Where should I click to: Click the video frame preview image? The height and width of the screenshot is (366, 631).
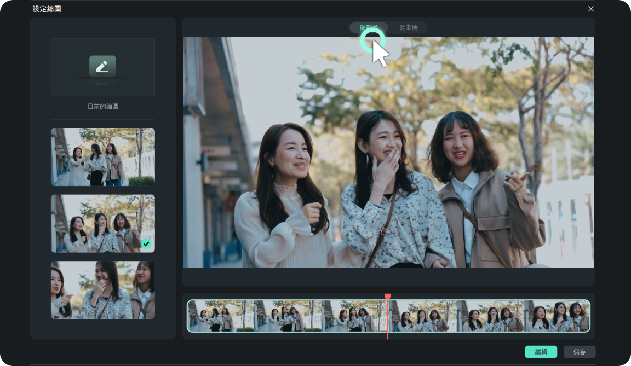pyautogui.click(x=388, y=152)
